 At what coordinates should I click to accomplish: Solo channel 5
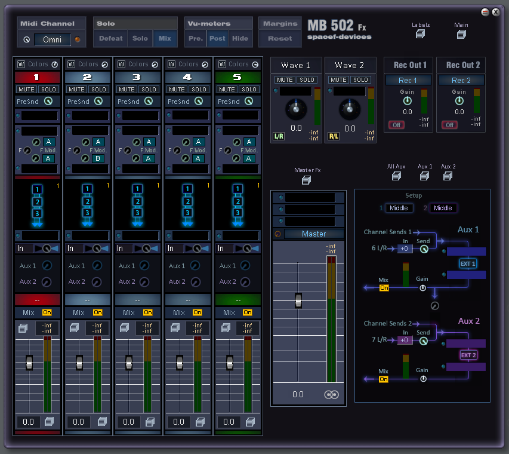tap(249, 89)
